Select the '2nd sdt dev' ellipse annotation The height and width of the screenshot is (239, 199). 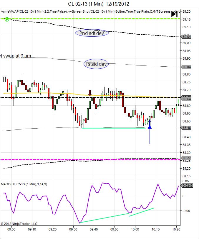point(92,33)
